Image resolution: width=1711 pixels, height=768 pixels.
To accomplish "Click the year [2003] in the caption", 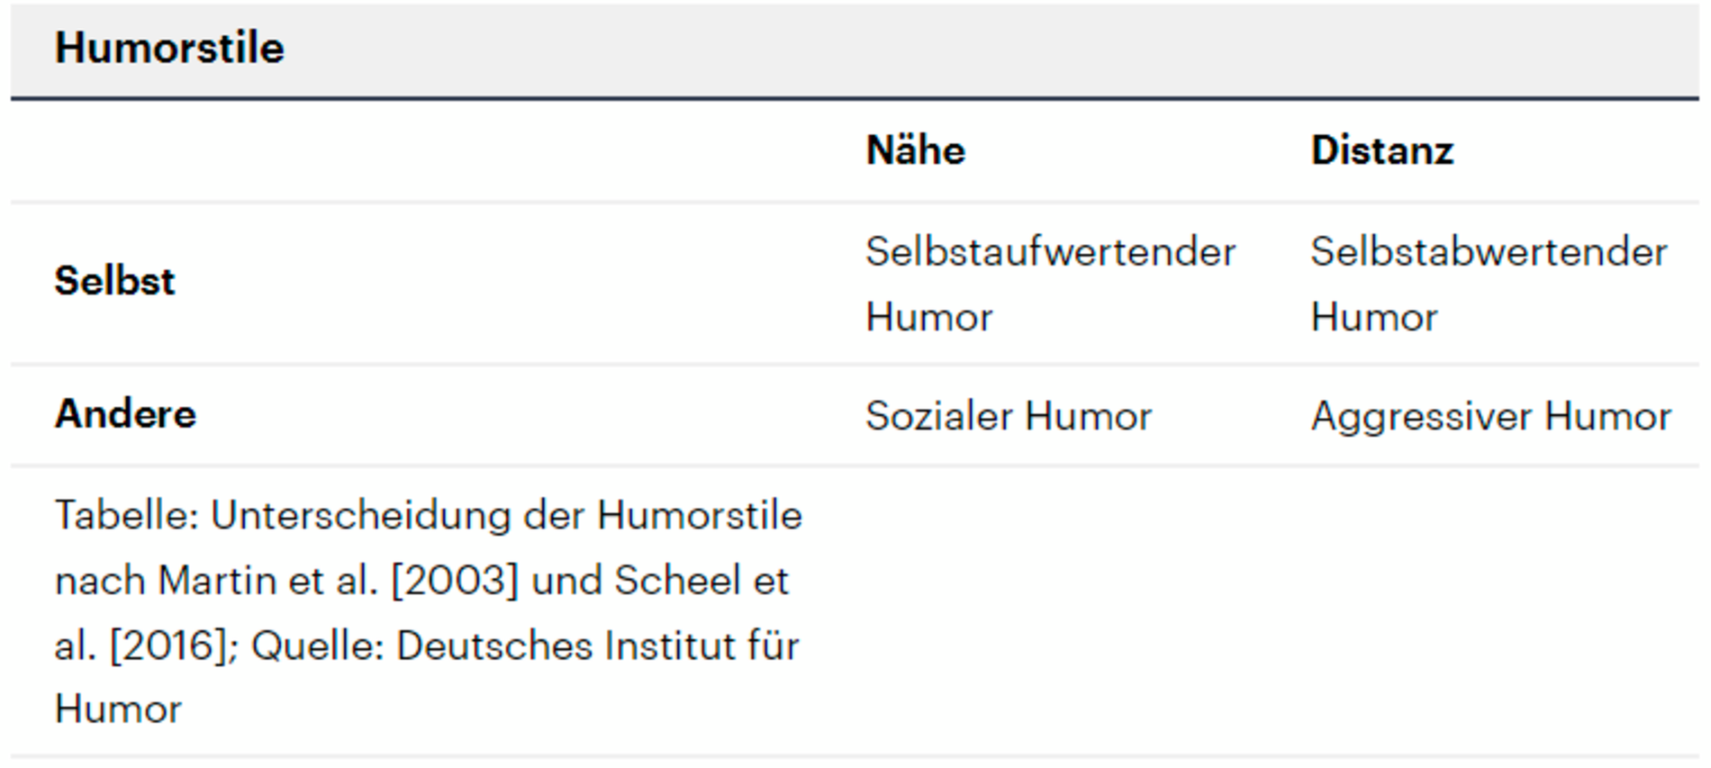I will pos(455,581).
